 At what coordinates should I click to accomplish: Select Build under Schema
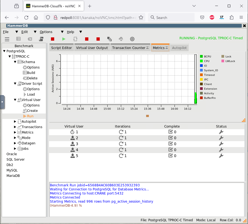click(x=31, y=73)
